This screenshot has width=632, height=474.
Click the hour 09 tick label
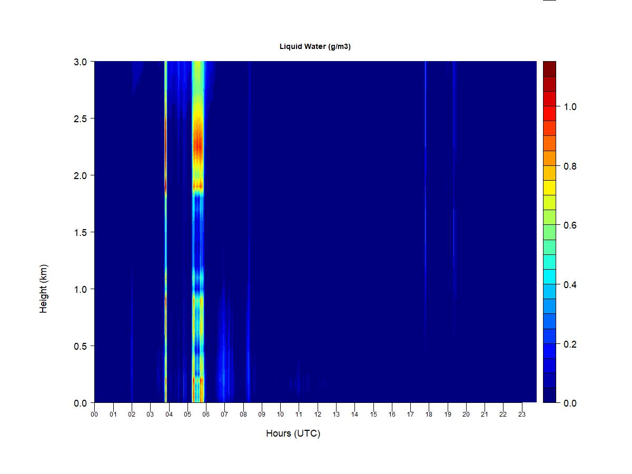[262, 414]
